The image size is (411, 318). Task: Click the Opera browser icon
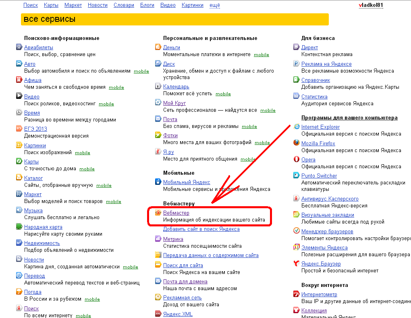[x=297, y=159]
